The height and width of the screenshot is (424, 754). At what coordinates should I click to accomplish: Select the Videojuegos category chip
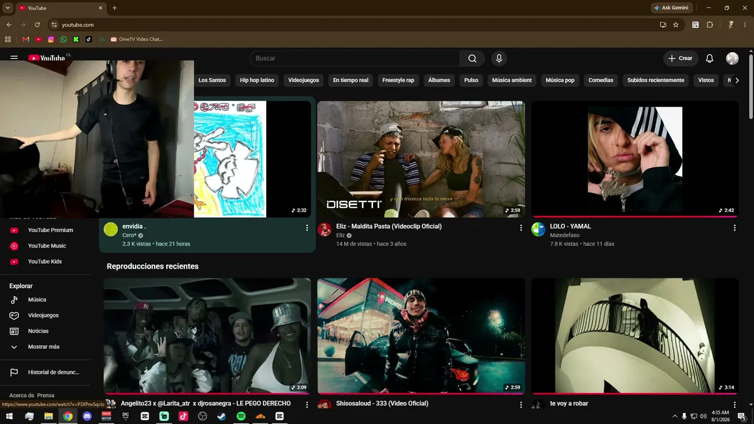[303, 80]
